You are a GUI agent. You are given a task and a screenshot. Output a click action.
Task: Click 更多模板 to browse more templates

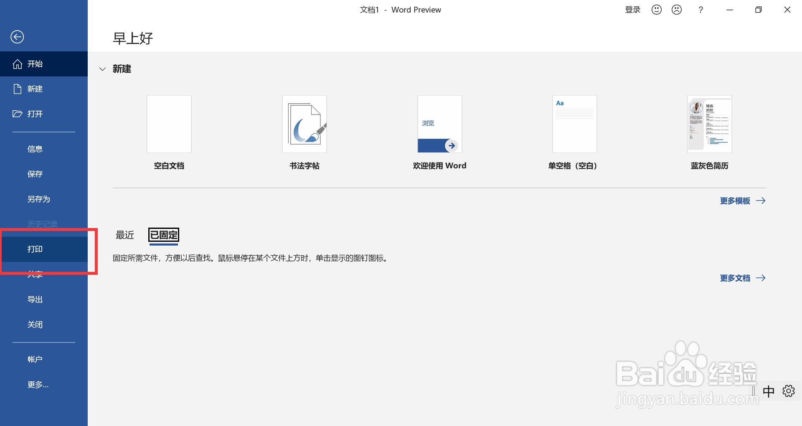point(734,200)
